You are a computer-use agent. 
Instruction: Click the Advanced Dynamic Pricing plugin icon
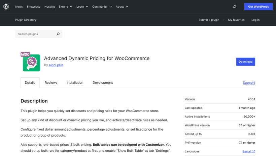pyautogui.click(x=31, y=62)
